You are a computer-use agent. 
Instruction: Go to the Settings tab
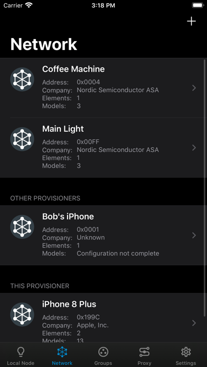click(186, 356)
